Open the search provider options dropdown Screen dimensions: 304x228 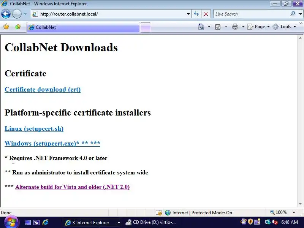pyautogui.click(x=300, y=14)
